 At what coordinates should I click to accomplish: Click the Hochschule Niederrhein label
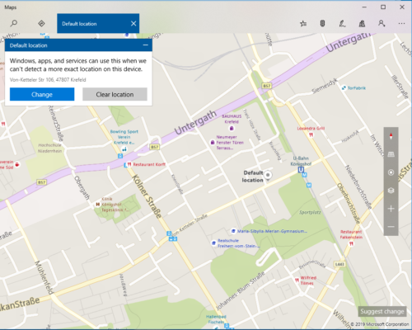pos(49,148)
